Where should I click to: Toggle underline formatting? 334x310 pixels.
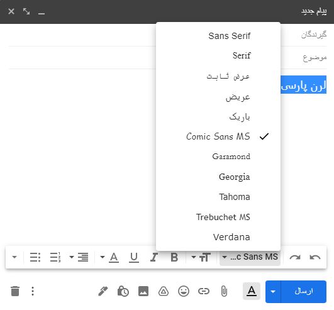(x=134, y=257)
